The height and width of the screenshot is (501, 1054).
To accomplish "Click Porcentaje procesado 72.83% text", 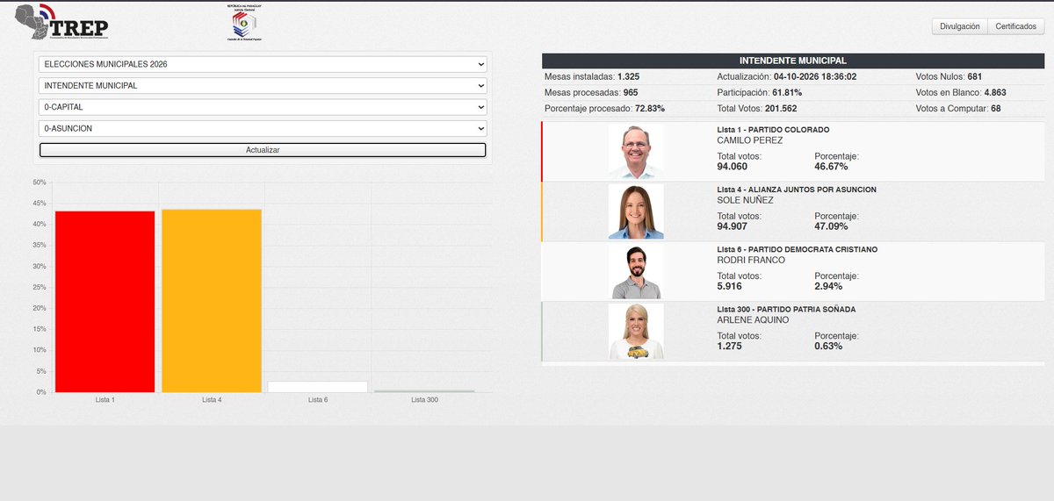I will click(x=604, y=108).
